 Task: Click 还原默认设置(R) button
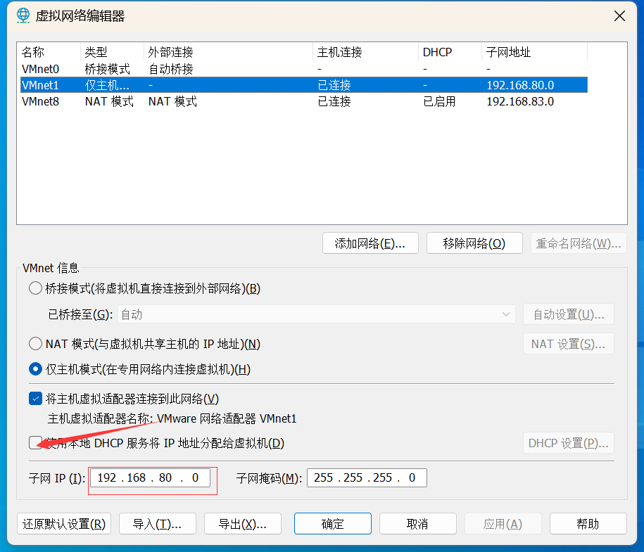click(64, 524)
